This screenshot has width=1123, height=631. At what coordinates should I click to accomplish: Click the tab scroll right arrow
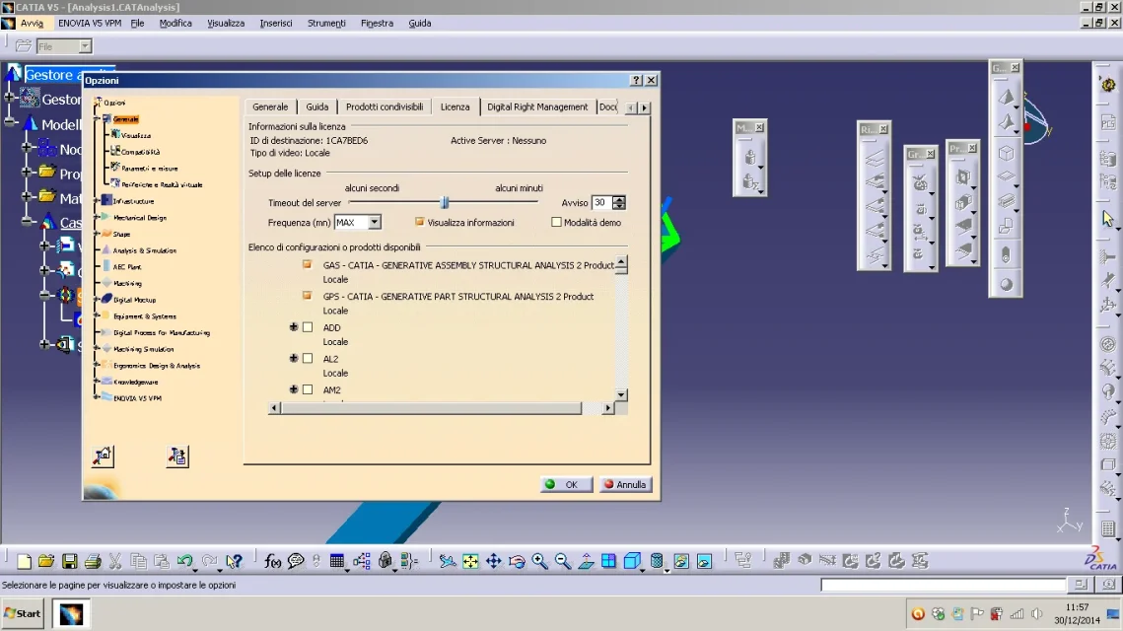(645, 107)
